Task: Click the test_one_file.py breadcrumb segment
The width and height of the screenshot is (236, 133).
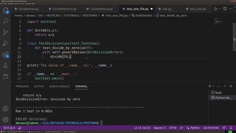Action: coord(115,16)
